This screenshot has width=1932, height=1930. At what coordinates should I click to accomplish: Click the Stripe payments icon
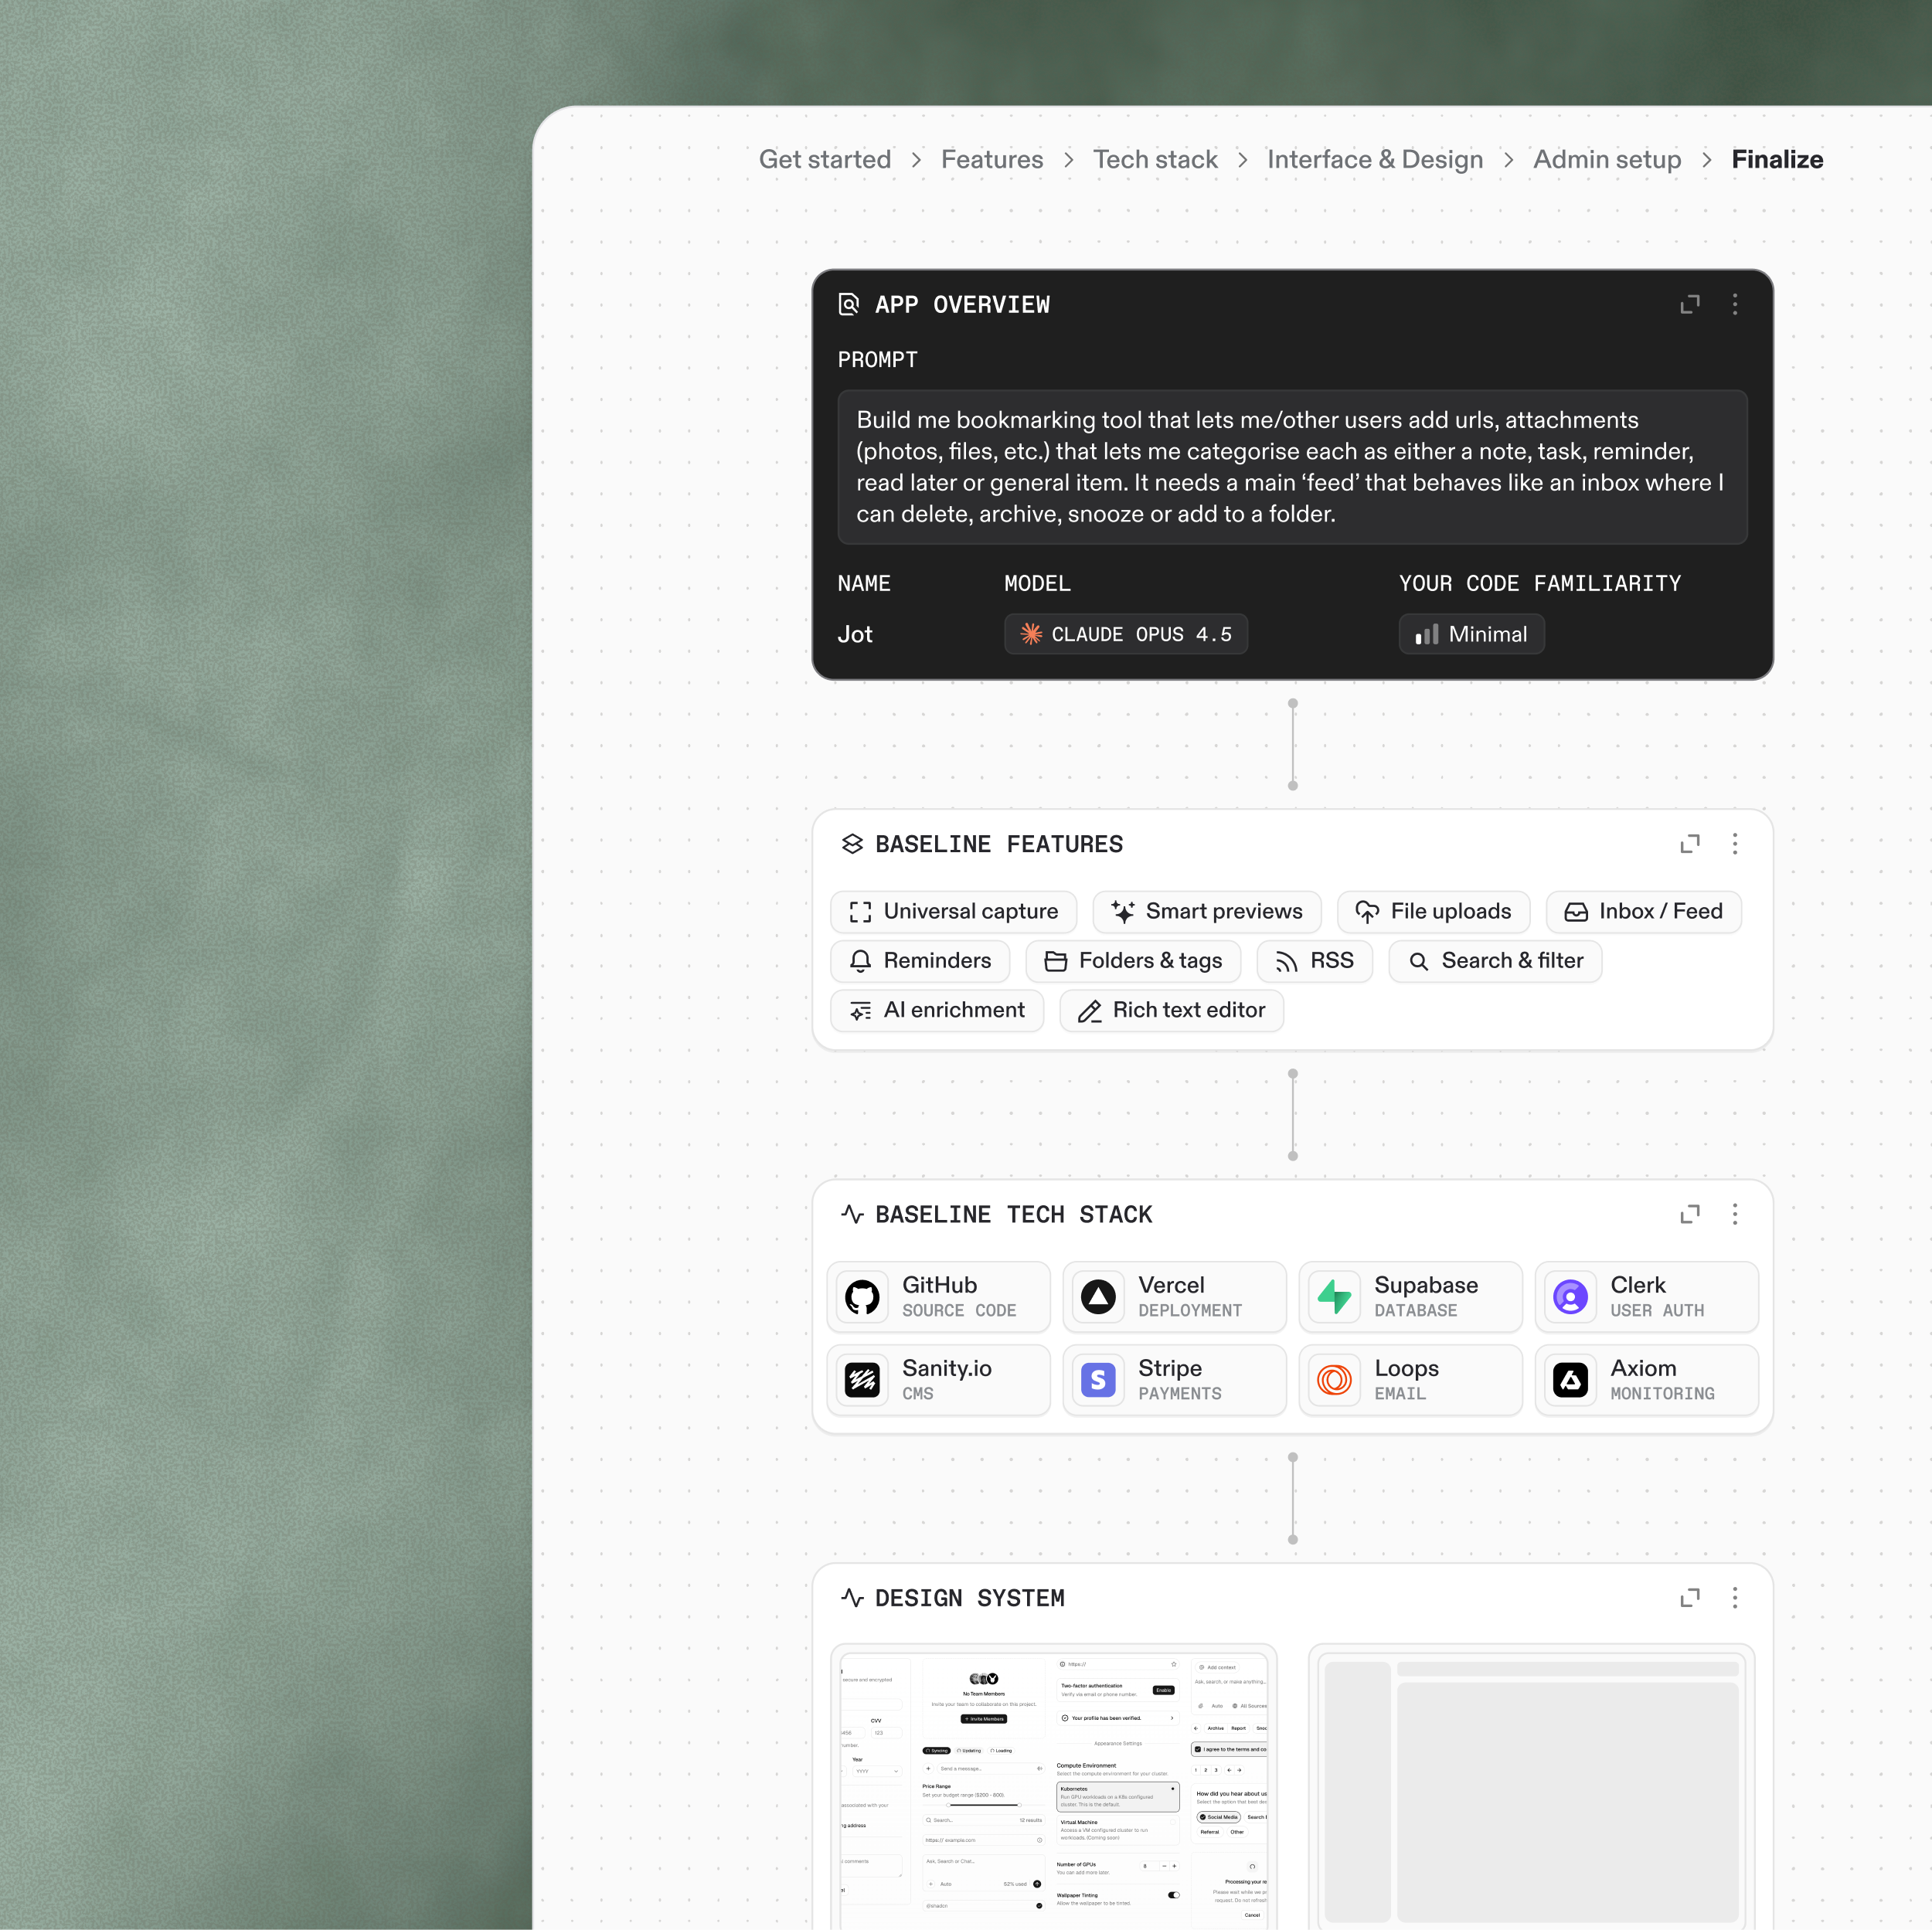1098,1380
